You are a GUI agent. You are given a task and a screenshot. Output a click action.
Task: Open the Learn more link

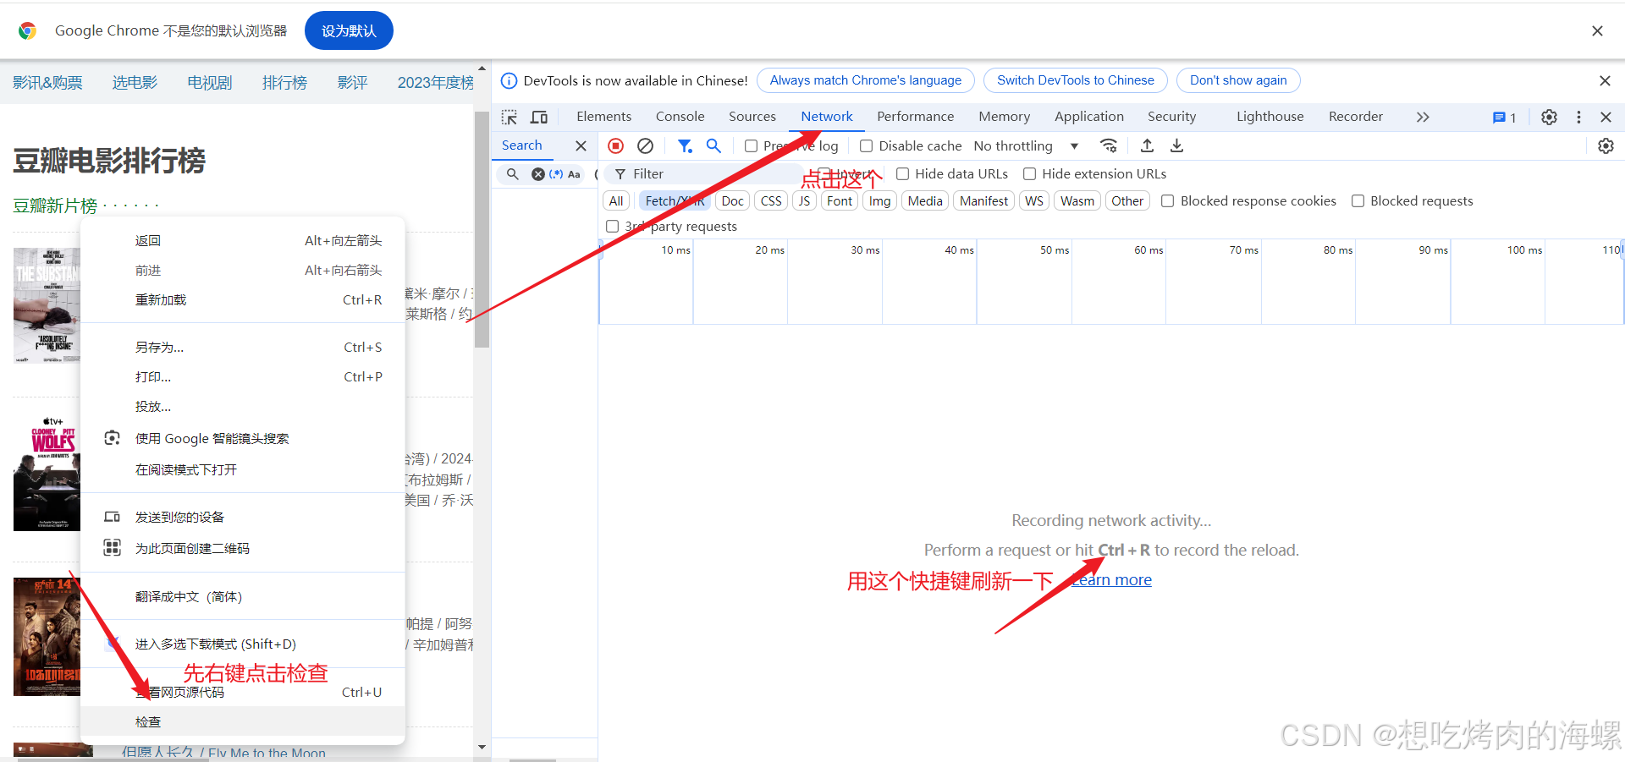pos(1111,580)
